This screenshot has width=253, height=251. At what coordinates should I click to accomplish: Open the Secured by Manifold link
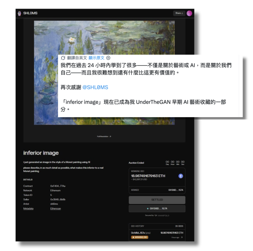coord(157,215)
